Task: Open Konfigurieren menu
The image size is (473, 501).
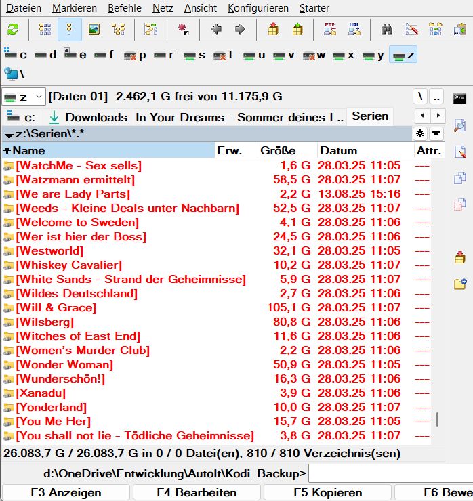Action: click(x=258, y=8)
